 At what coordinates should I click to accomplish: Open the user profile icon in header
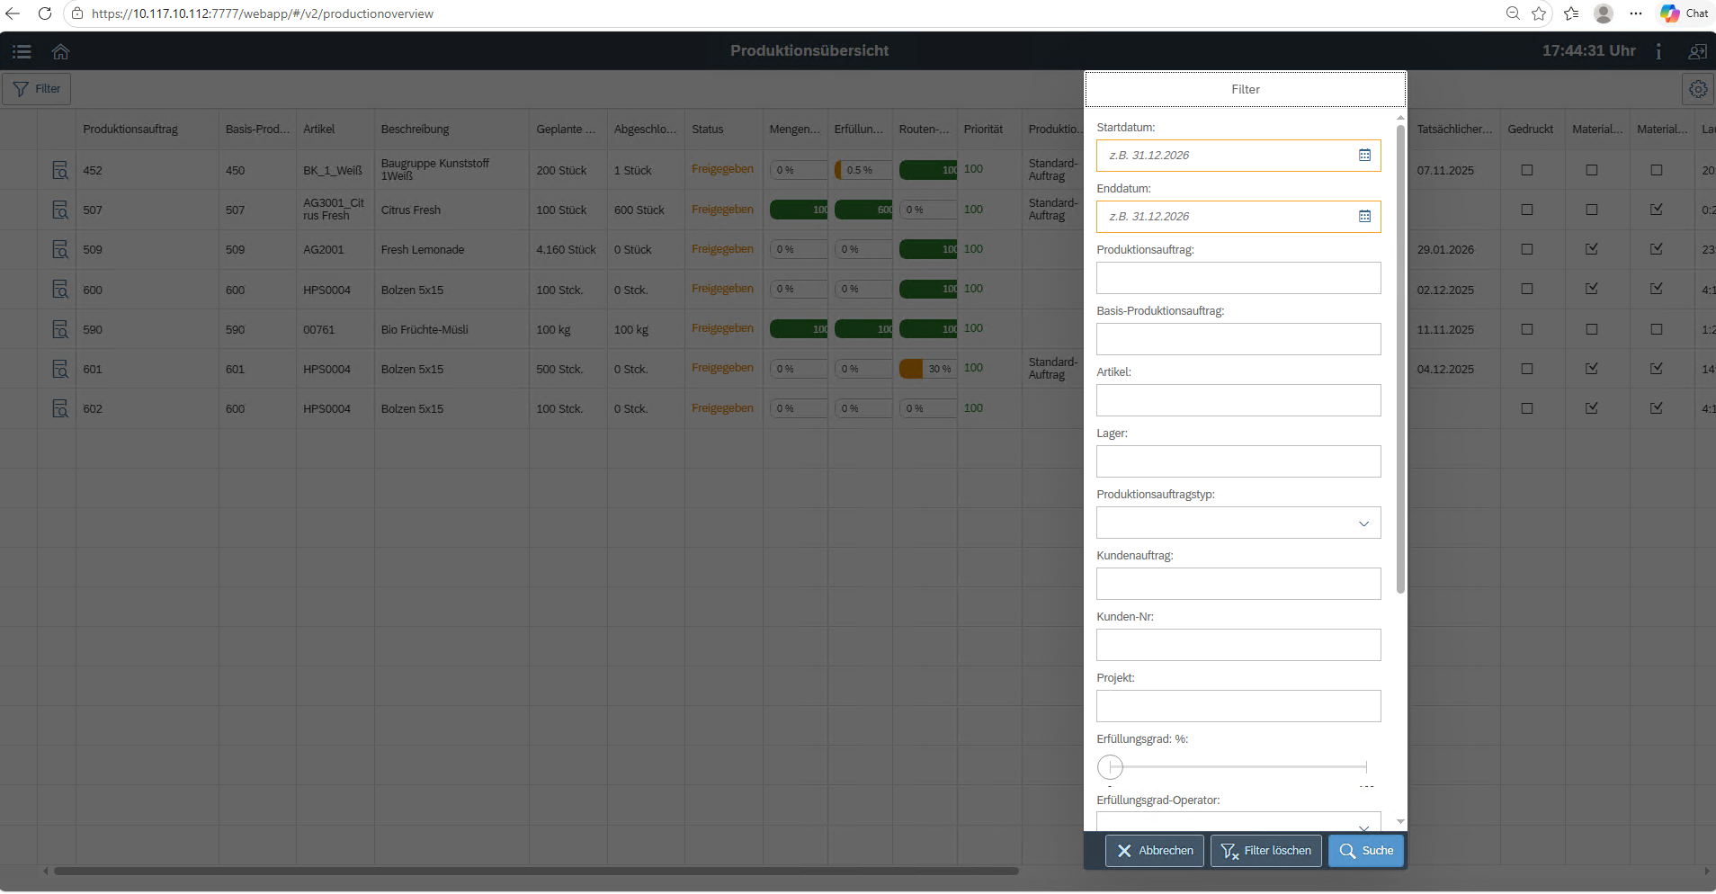pyautogui.click(x=1697, y=51)
